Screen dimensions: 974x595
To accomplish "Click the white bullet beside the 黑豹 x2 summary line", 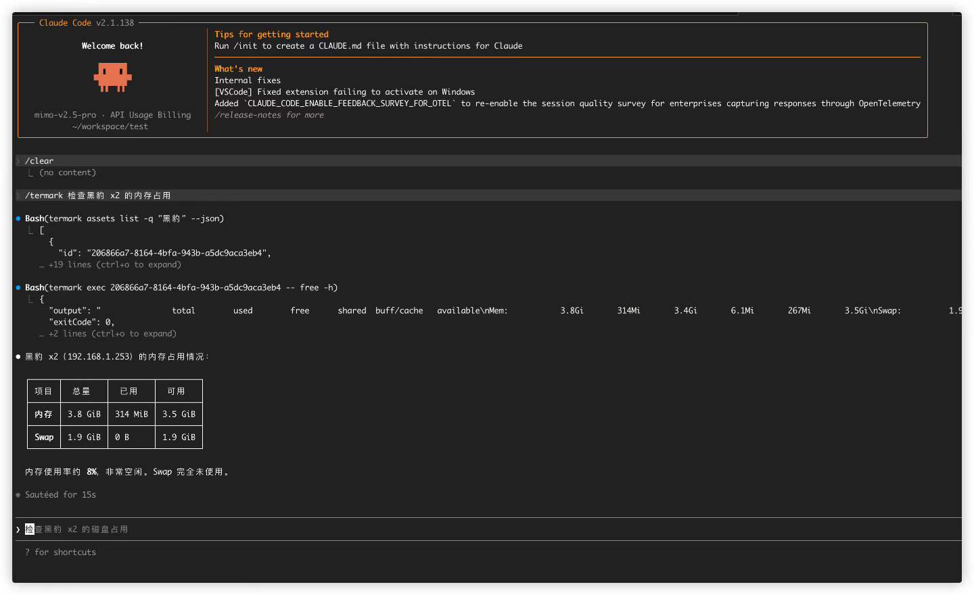I will point(18,356).
